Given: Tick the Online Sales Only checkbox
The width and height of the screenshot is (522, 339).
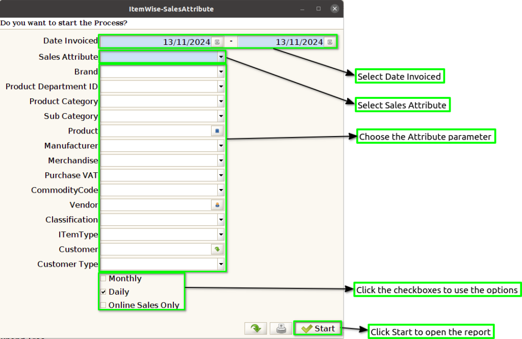Looking at the screenshot, I should pos(103,305).
